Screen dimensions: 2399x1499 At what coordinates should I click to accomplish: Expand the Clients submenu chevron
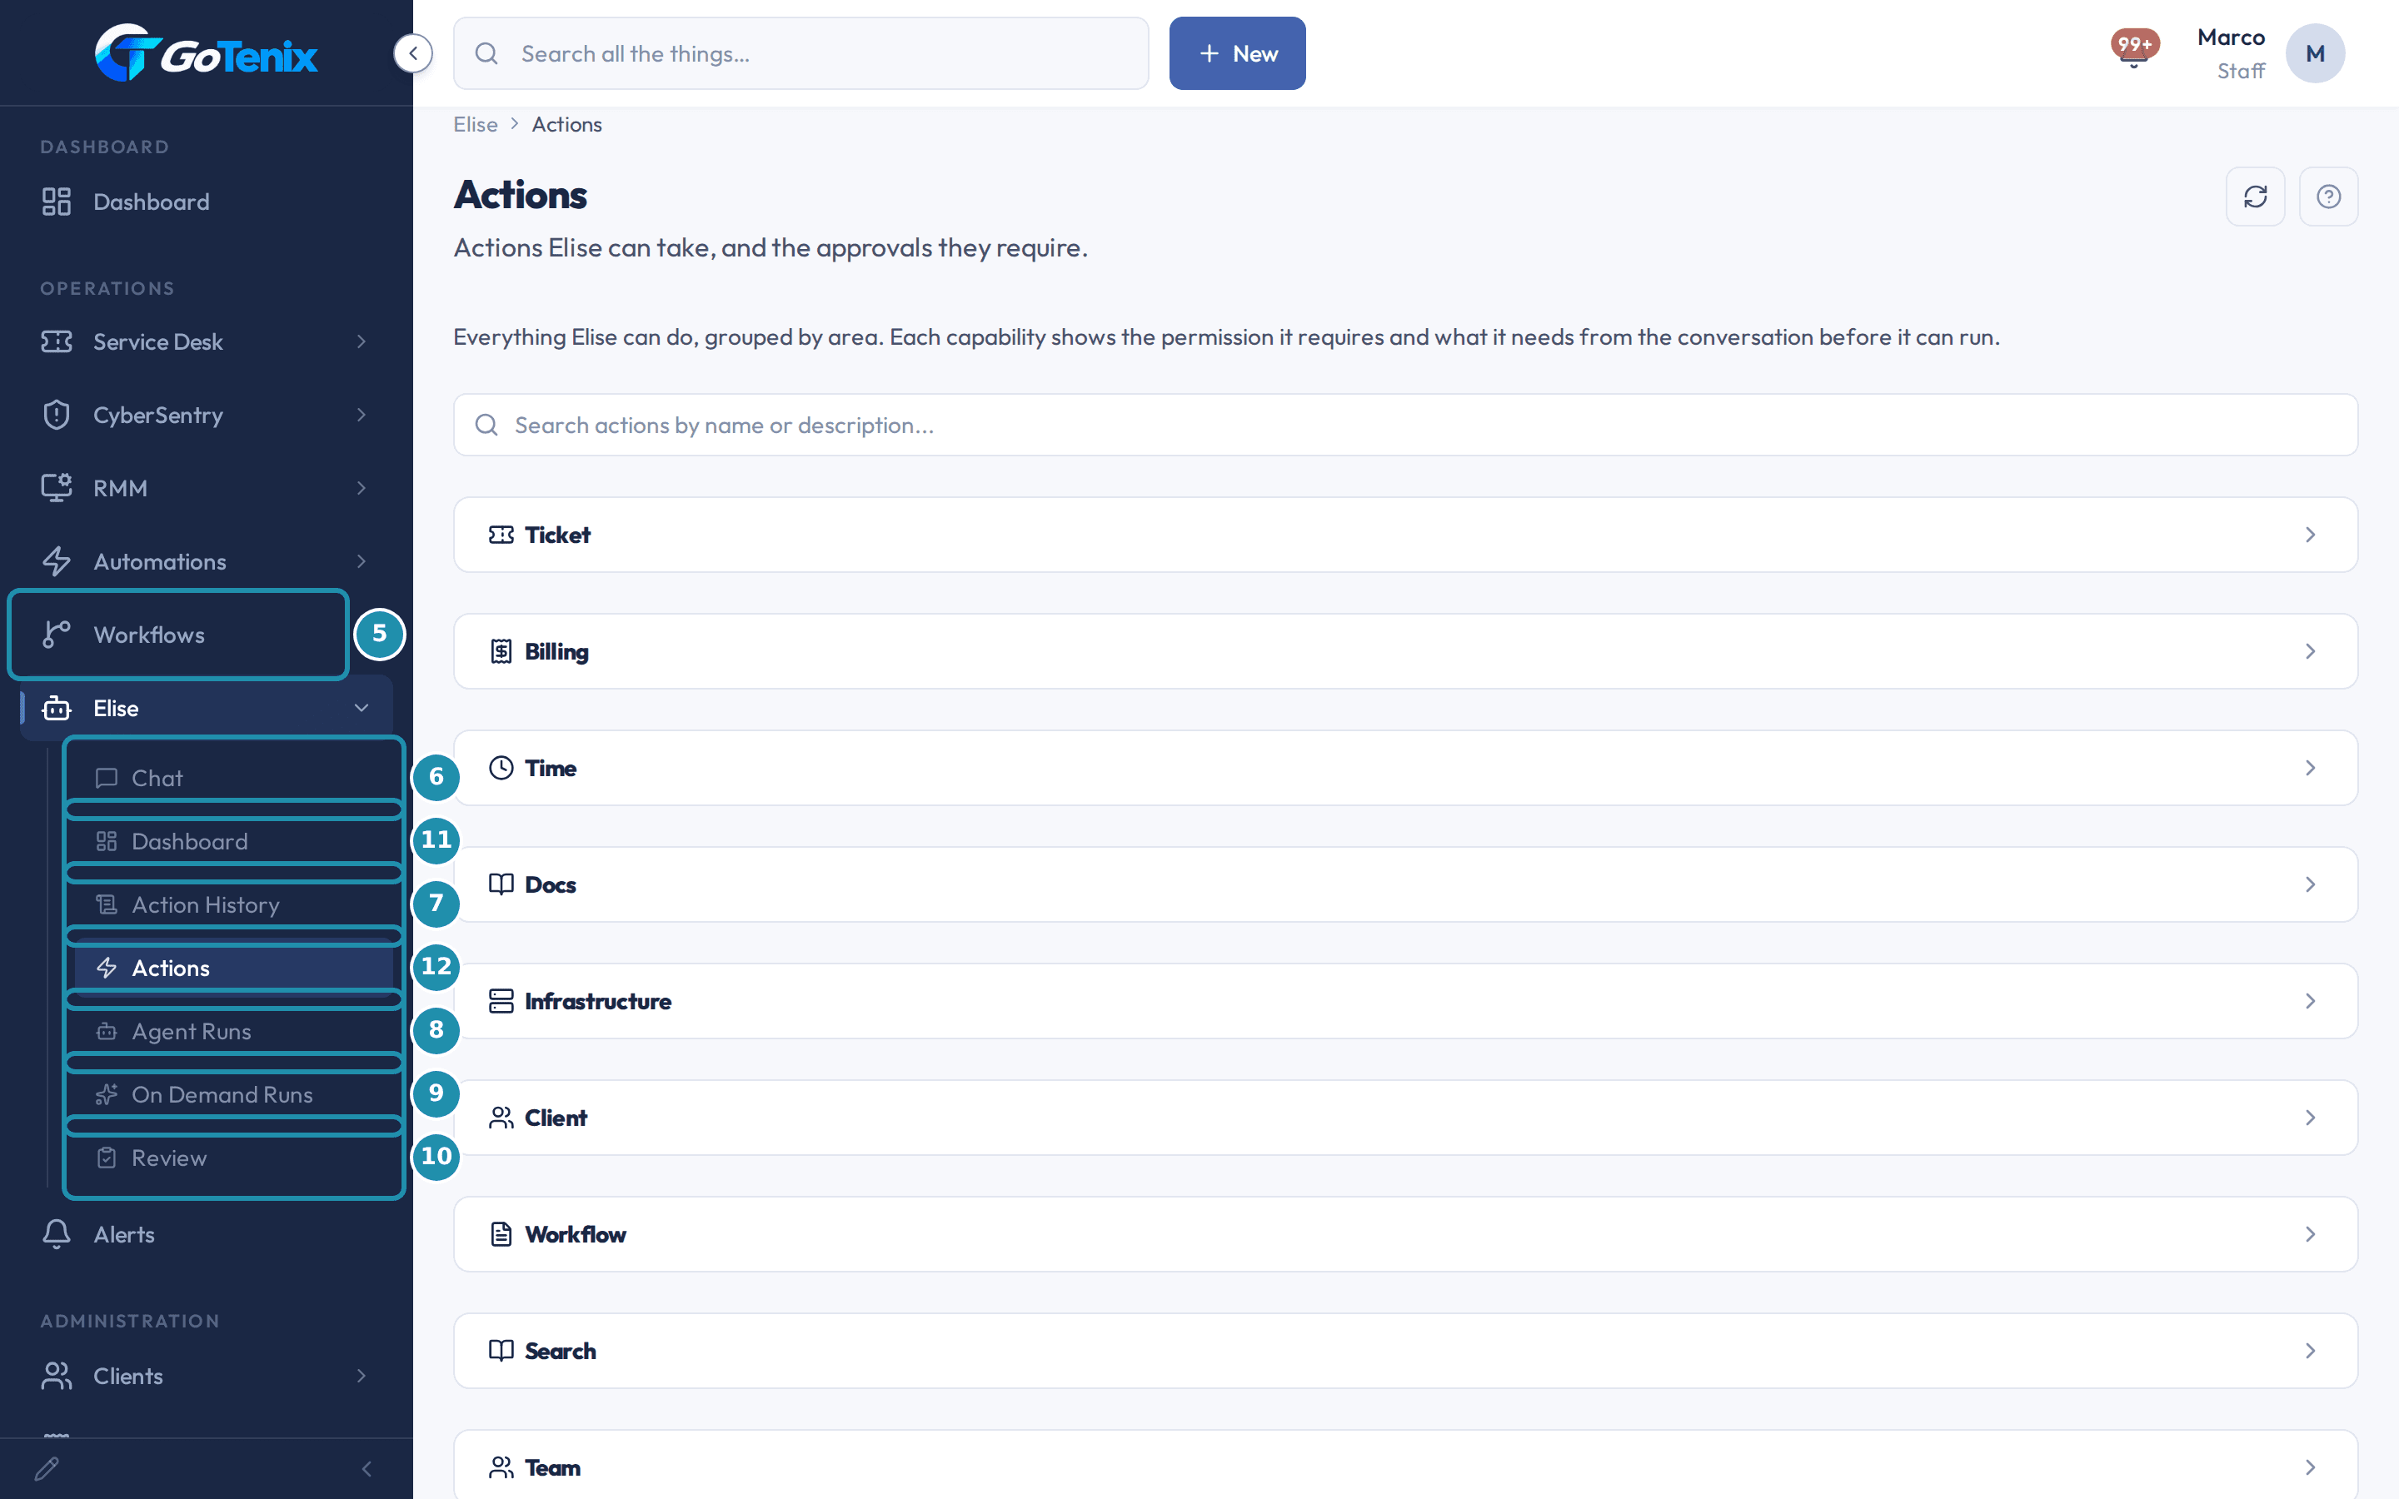(362, 1376)
